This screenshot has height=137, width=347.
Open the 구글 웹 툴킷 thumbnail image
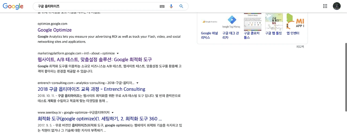click(274, 22)
